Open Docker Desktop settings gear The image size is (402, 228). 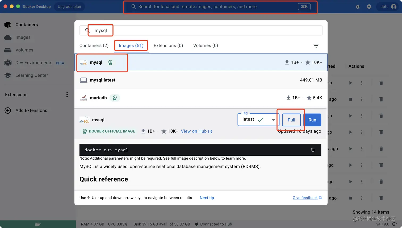coord(369,7)
